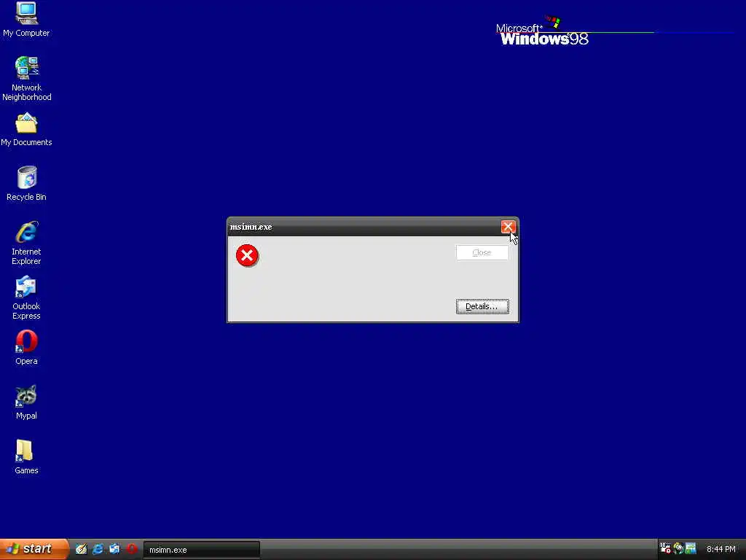Open the Start menu

[x=34, y=549]
